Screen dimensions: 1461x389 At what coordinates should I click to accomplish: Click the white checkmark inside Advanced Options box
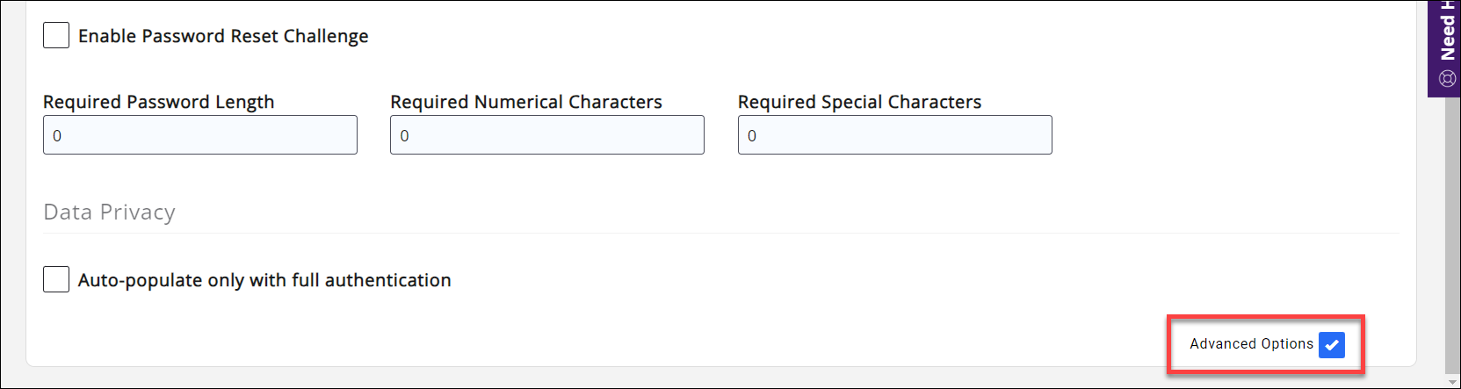[x=1332, y=345]
